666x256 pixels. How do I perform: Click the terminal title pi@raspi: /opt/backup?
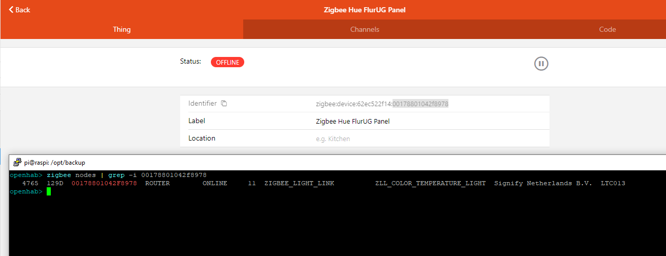[x=54, y=162]
